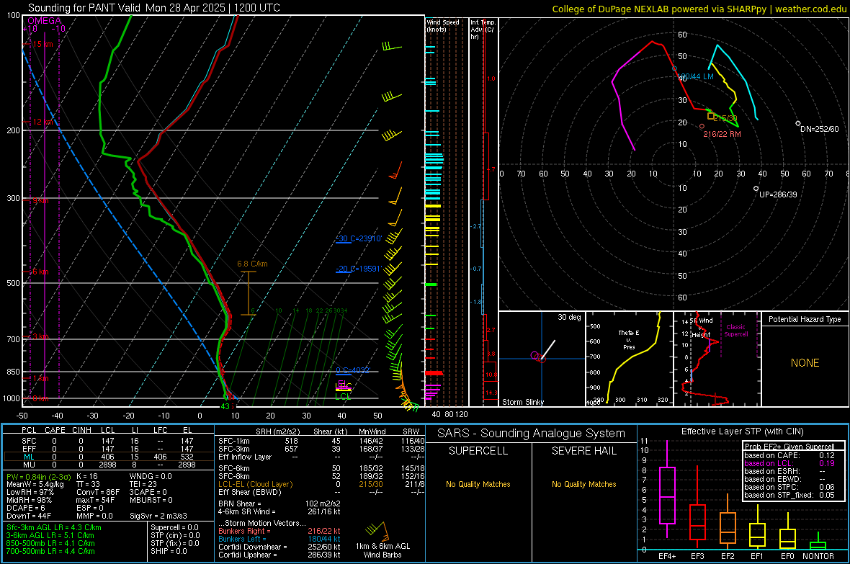This screenshot has width=850, height=564.
Task: Click the K = 16 index value
Action: [x=86, y=476]
